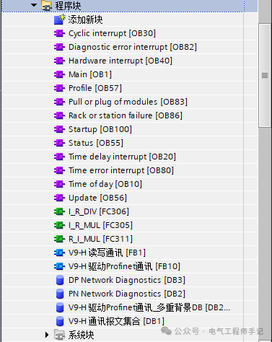The image size is (272, 342).
Task: Click the vertical scrollbar thumb grip
Action: pyautogui.click(x=265, y=76)
